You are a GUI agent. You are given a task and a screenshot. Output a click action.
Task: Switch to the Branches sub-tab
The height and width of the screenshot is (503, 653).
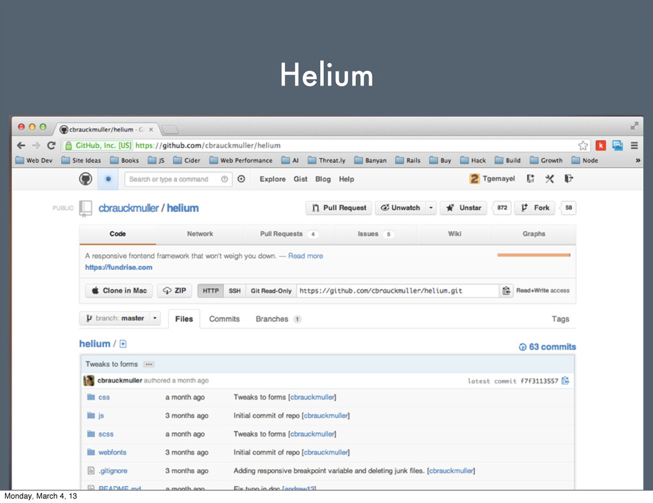point(278,319)
